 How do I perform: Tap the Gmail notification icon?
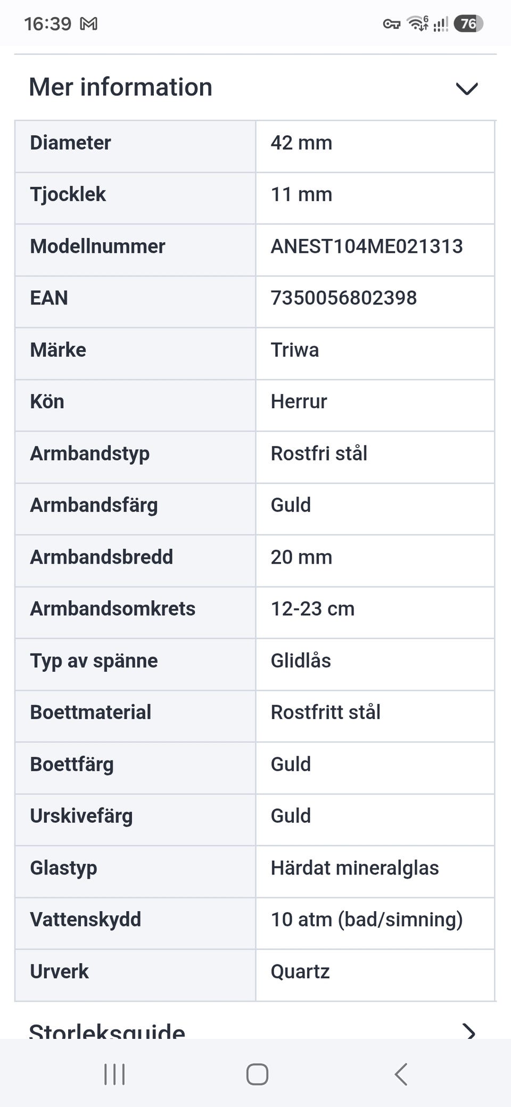pyautogui.click(x=88, y=23)
